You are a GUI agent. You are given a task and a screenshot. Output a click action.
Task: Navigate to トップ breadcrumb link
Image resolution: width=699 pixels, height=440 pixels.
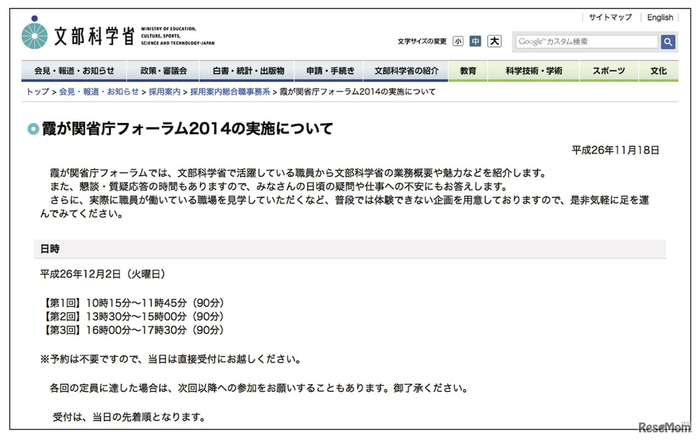tap(36, 92)
